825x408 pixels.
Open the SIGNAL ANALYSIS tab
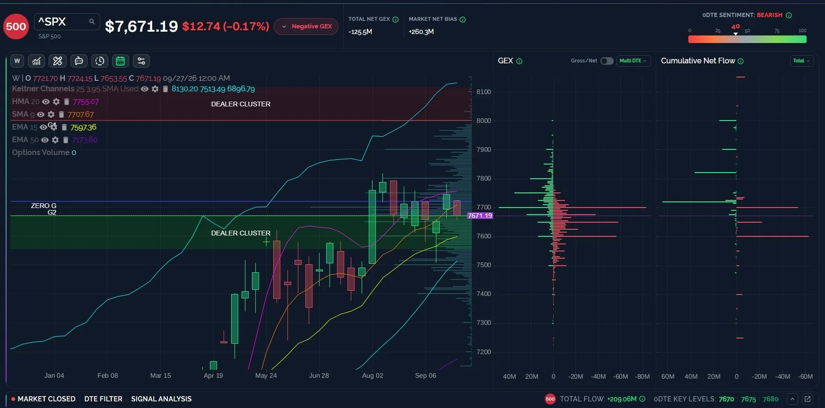click(x=161, y=399)
